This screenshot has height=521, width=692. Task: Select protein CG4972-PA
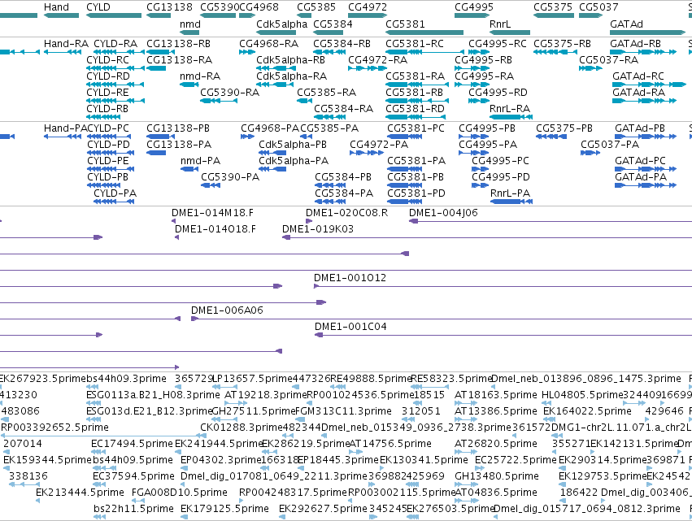click(x=379, y=145)
